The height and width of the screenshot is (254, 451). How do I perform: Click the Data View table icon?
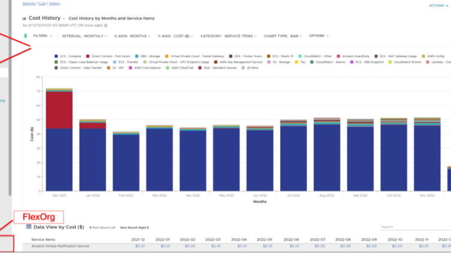coord(29,226)
